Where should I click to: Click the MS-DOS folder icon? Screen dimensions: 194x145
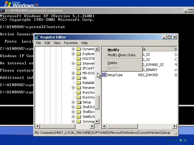tap(79, 73)
